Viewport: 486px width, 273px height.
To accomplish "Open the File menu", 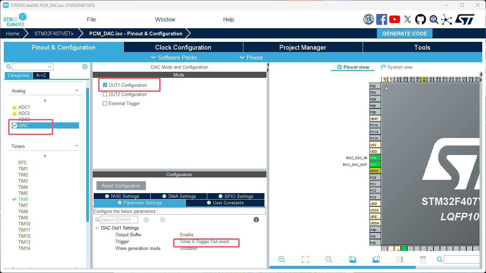I will (91, 19).
